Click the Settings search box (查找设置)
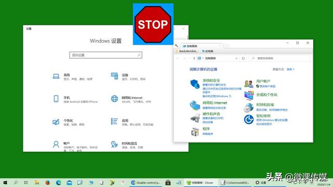This screenshot has height=187, width=333. point(106,55)
